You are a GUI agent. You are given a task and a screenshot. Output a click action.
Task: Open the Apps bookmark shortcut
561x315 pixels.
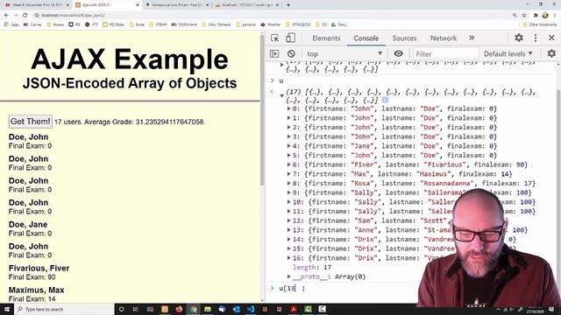[11, 24]
